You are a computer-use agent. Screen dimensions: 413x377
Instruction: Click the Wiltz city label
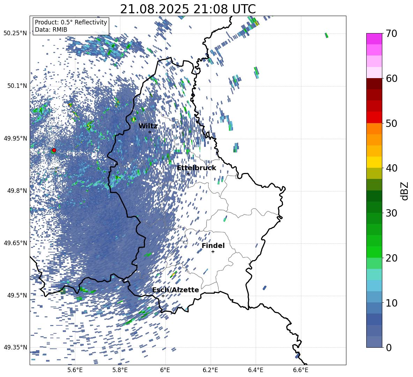tap(148, 126)
